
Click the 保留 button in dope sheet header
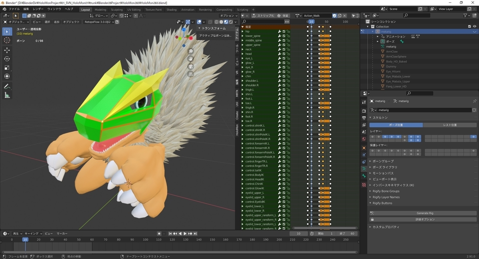click(x=283, y=16)
